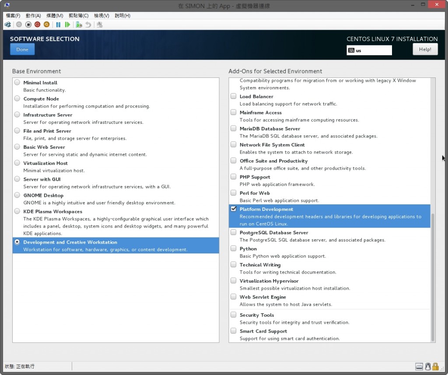Select Infrastructure Server radio button
The image size is (448, 375).
[x=17, y=115]
